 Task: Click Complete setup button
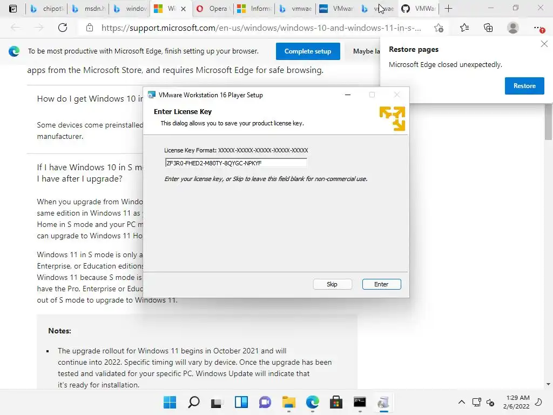[307, 51]
